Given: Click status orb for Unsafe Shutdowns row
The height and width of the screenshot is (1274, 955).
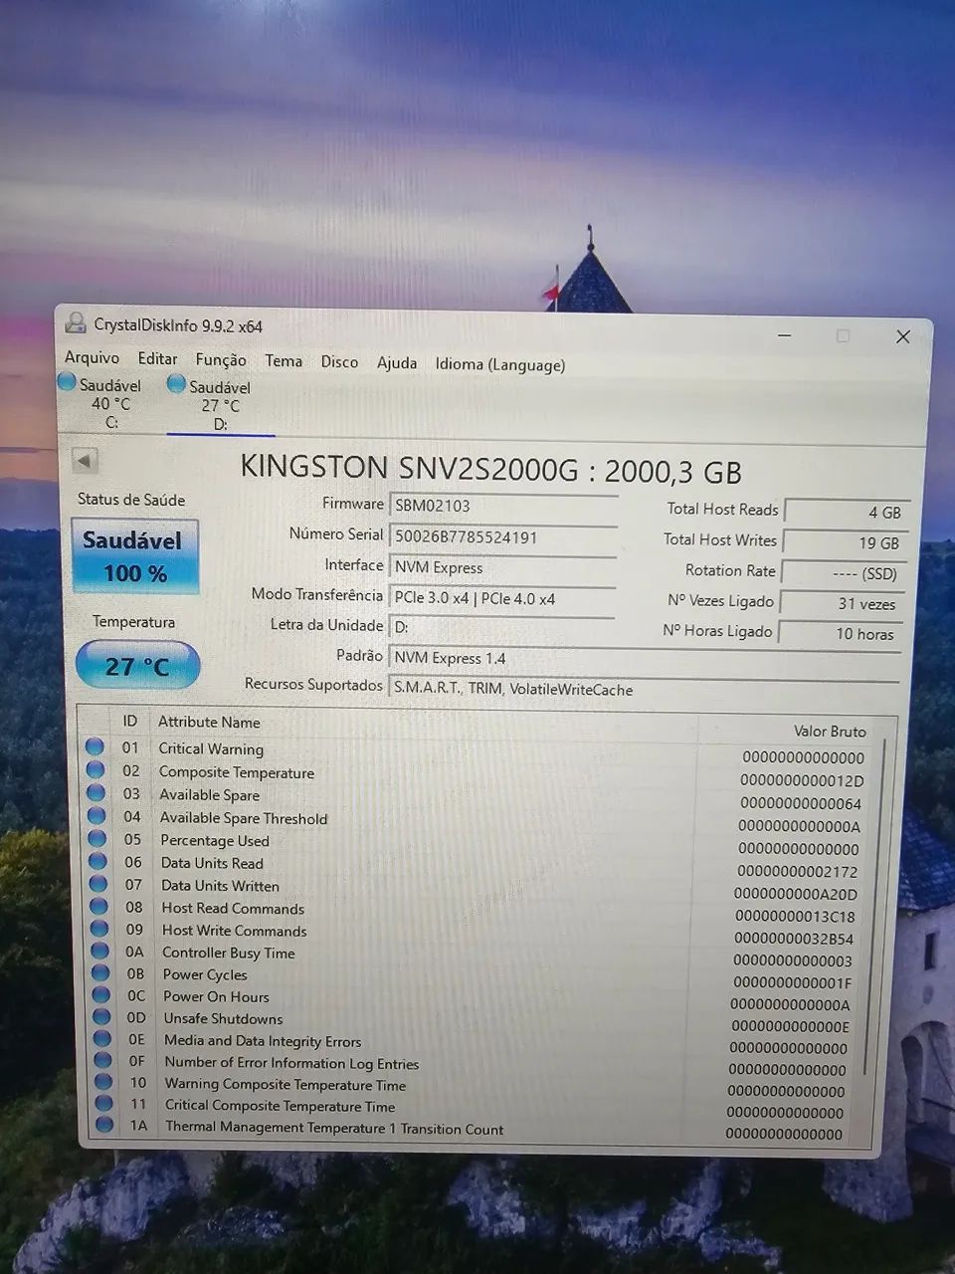Looking at the screenshot, I should [101, 1016].
